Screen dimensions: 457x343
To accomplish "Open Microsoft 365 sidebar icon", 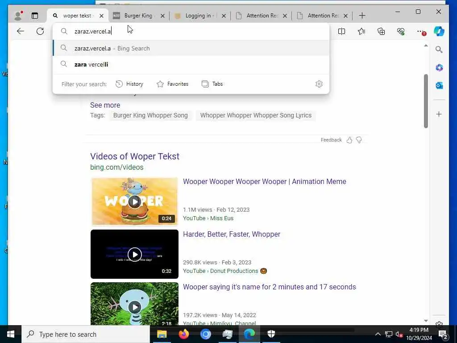I will pos(439,68).
